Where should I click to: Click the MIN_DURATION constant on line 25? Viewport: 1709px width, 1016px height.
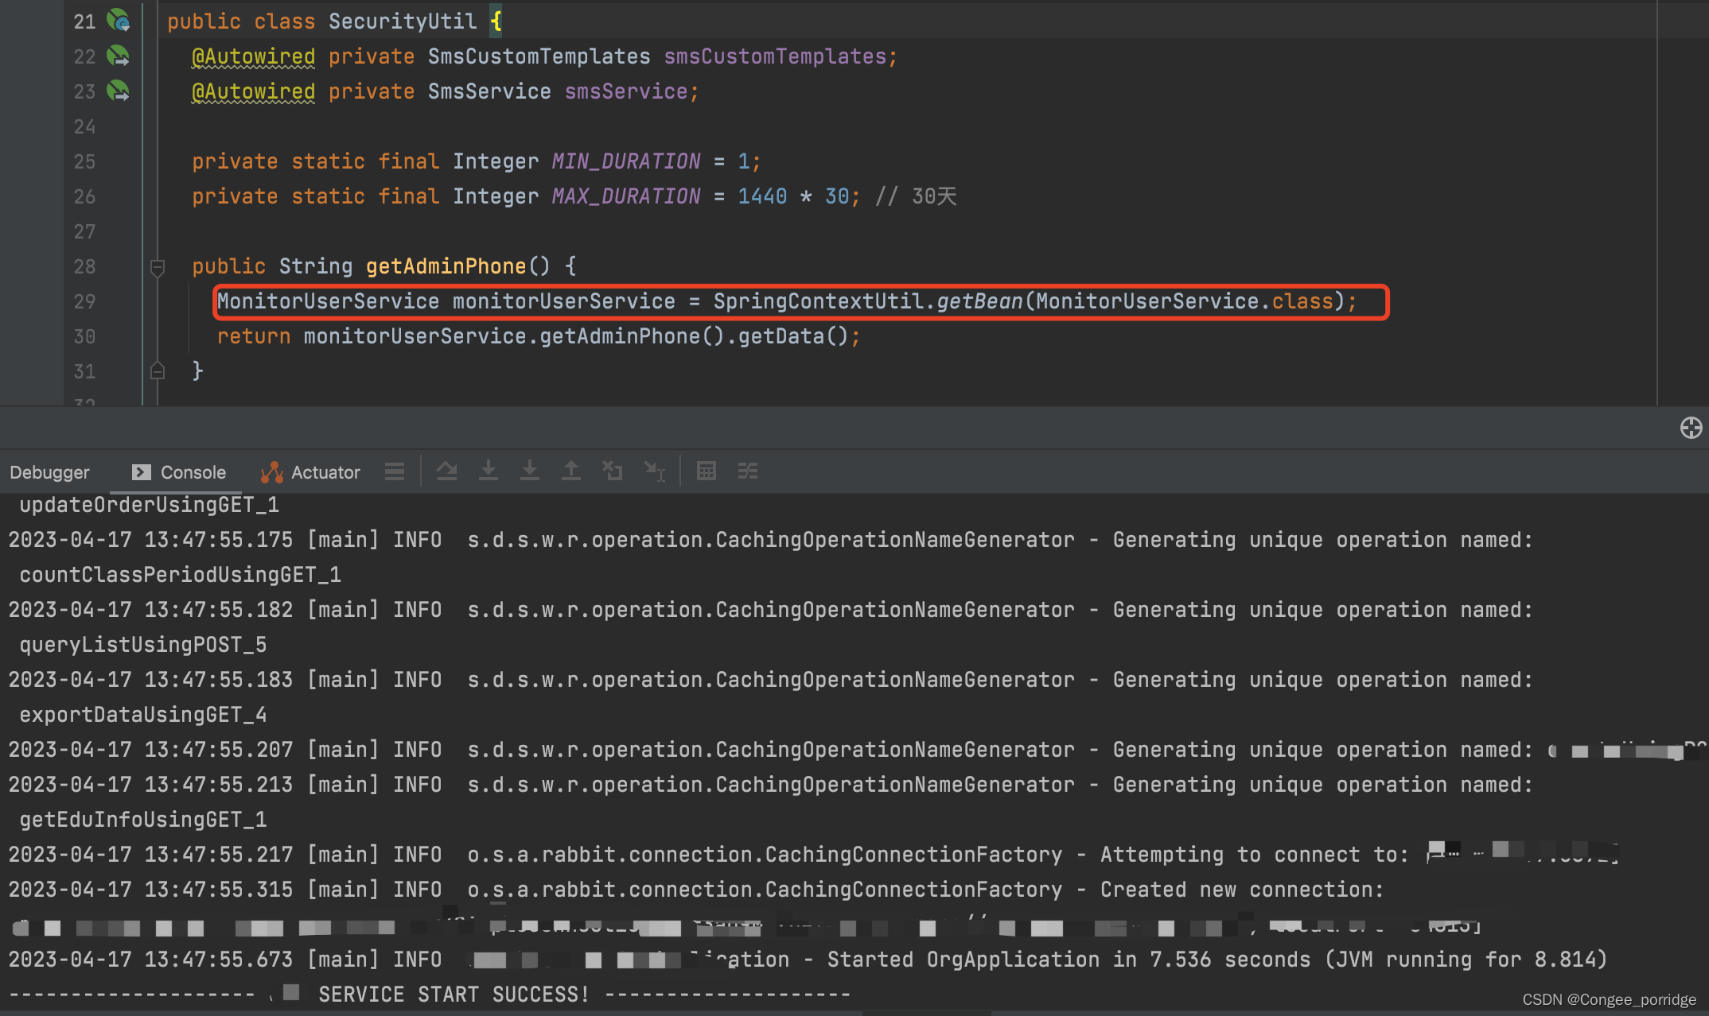(626, 161)
